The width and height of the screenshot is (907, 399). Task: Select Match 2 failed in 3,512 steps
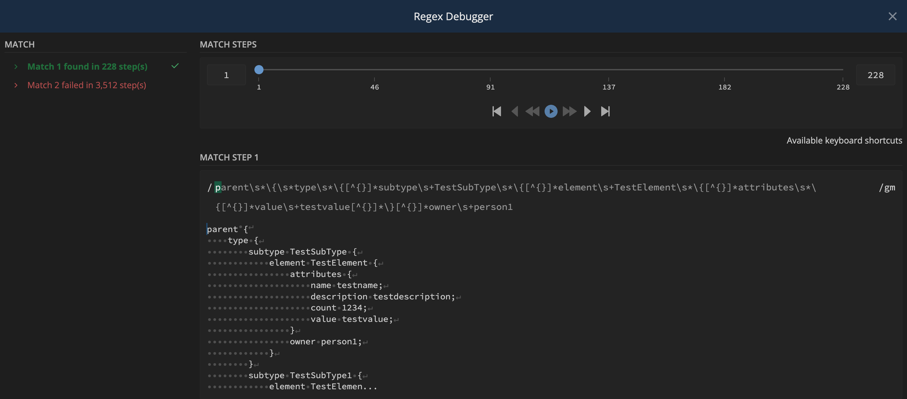point(87,85)
